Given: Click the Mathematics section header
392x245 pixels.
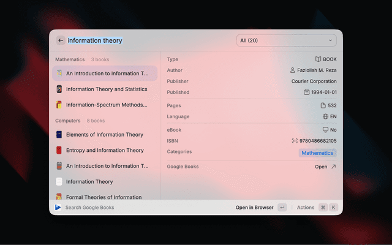Looking at the screenshot, I should [70, 60].
